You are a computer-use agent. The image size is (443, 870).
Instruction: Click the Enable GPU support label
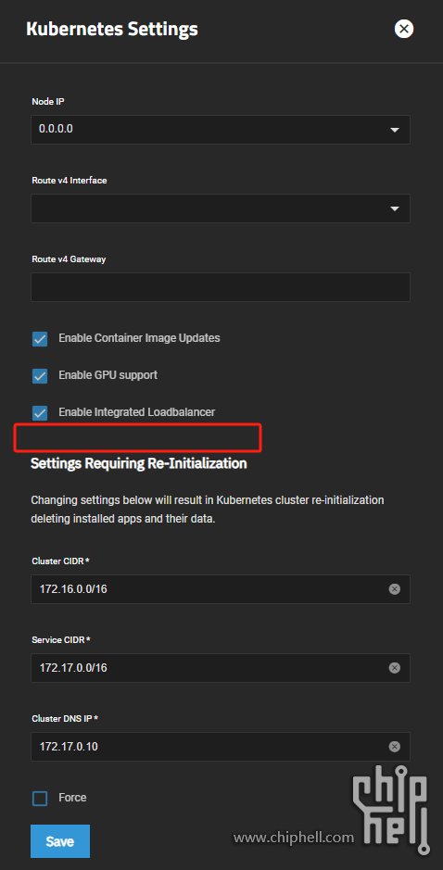coord(108,375)
